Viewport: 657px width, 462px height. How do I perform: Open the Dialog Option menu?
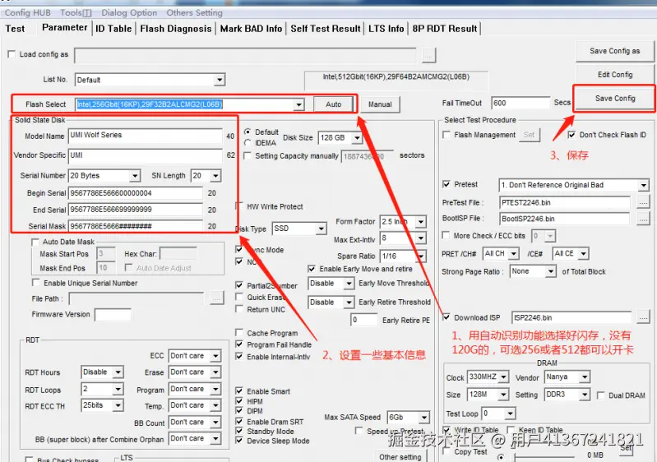(x=129, y=12)
